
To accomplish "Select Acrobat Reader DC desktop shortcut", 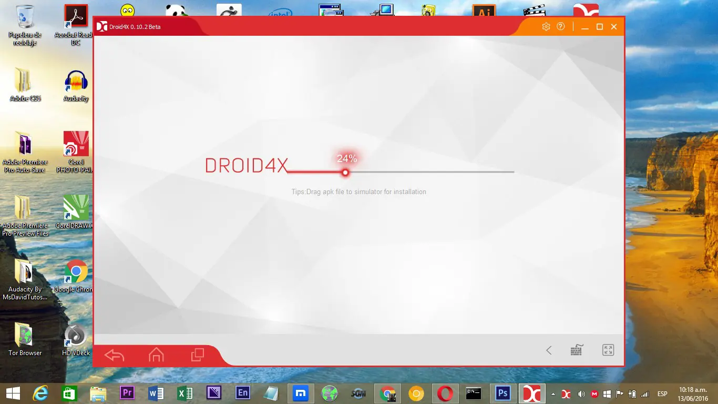I will click(x=76, y=25).
